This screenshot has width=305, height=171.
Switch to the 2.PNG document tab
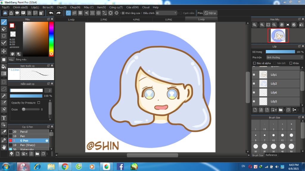[104, 19]
